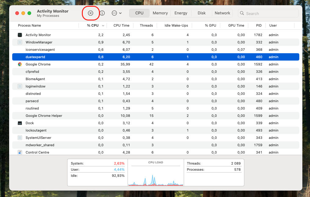Select the distnoted process row
Screen dimensions: 310x197
pyautogui.click(x=155, y=93)
